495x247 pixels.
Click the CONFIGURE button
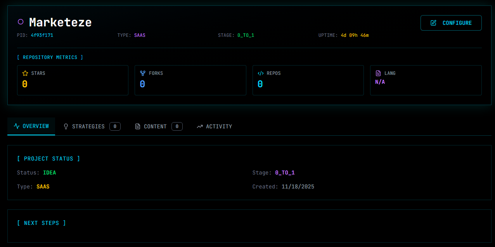coord(451,22)
